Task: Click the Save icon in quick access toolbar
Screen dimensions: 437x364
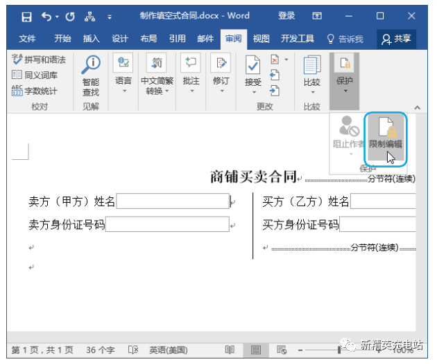Action: click(26, 17)
